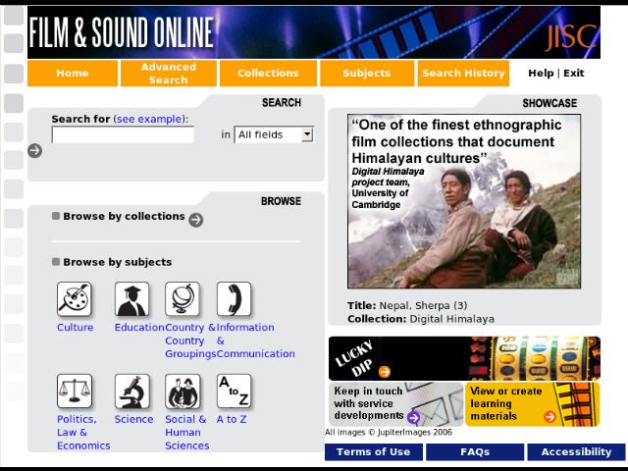This screenshot has width=628, height=471.
Task: Go to the Home tab
Action: (x=73, y=74)
